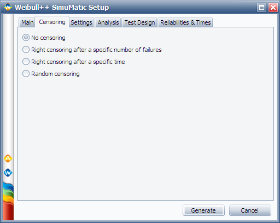This screenshot has height=223, width=280.
Task: Choose right censoring after a specific time
Action: (x=73, y=62)
